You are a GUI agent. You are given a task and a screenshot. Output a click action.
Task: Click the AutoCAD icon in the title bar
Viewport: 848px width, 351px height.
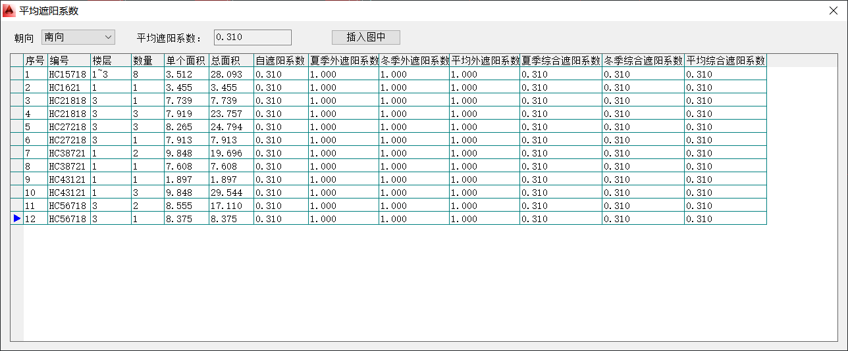pos(9,11)
